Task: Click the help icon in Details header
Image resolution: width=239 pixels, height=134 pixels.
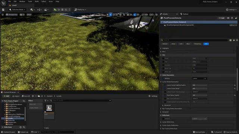Action: (x=232, y=18)
